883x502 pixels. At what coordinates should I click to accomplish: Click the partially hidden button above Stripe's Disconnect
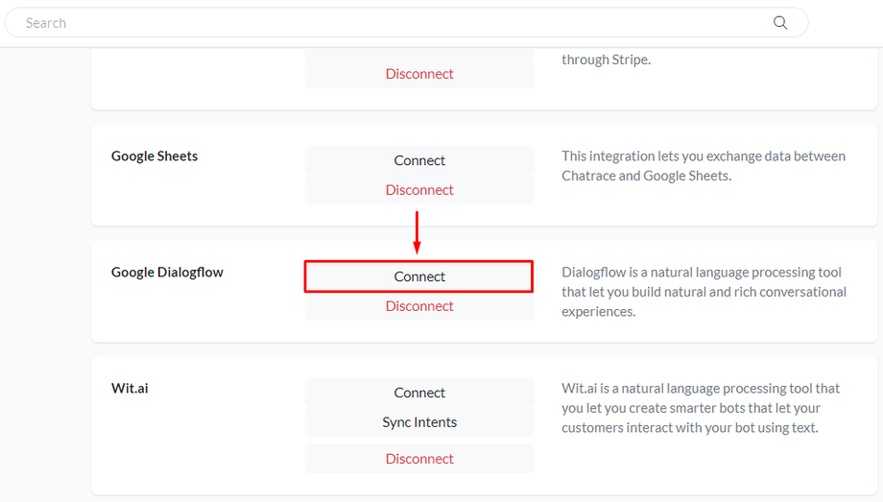pyautogui.click(x=419, y=52)
